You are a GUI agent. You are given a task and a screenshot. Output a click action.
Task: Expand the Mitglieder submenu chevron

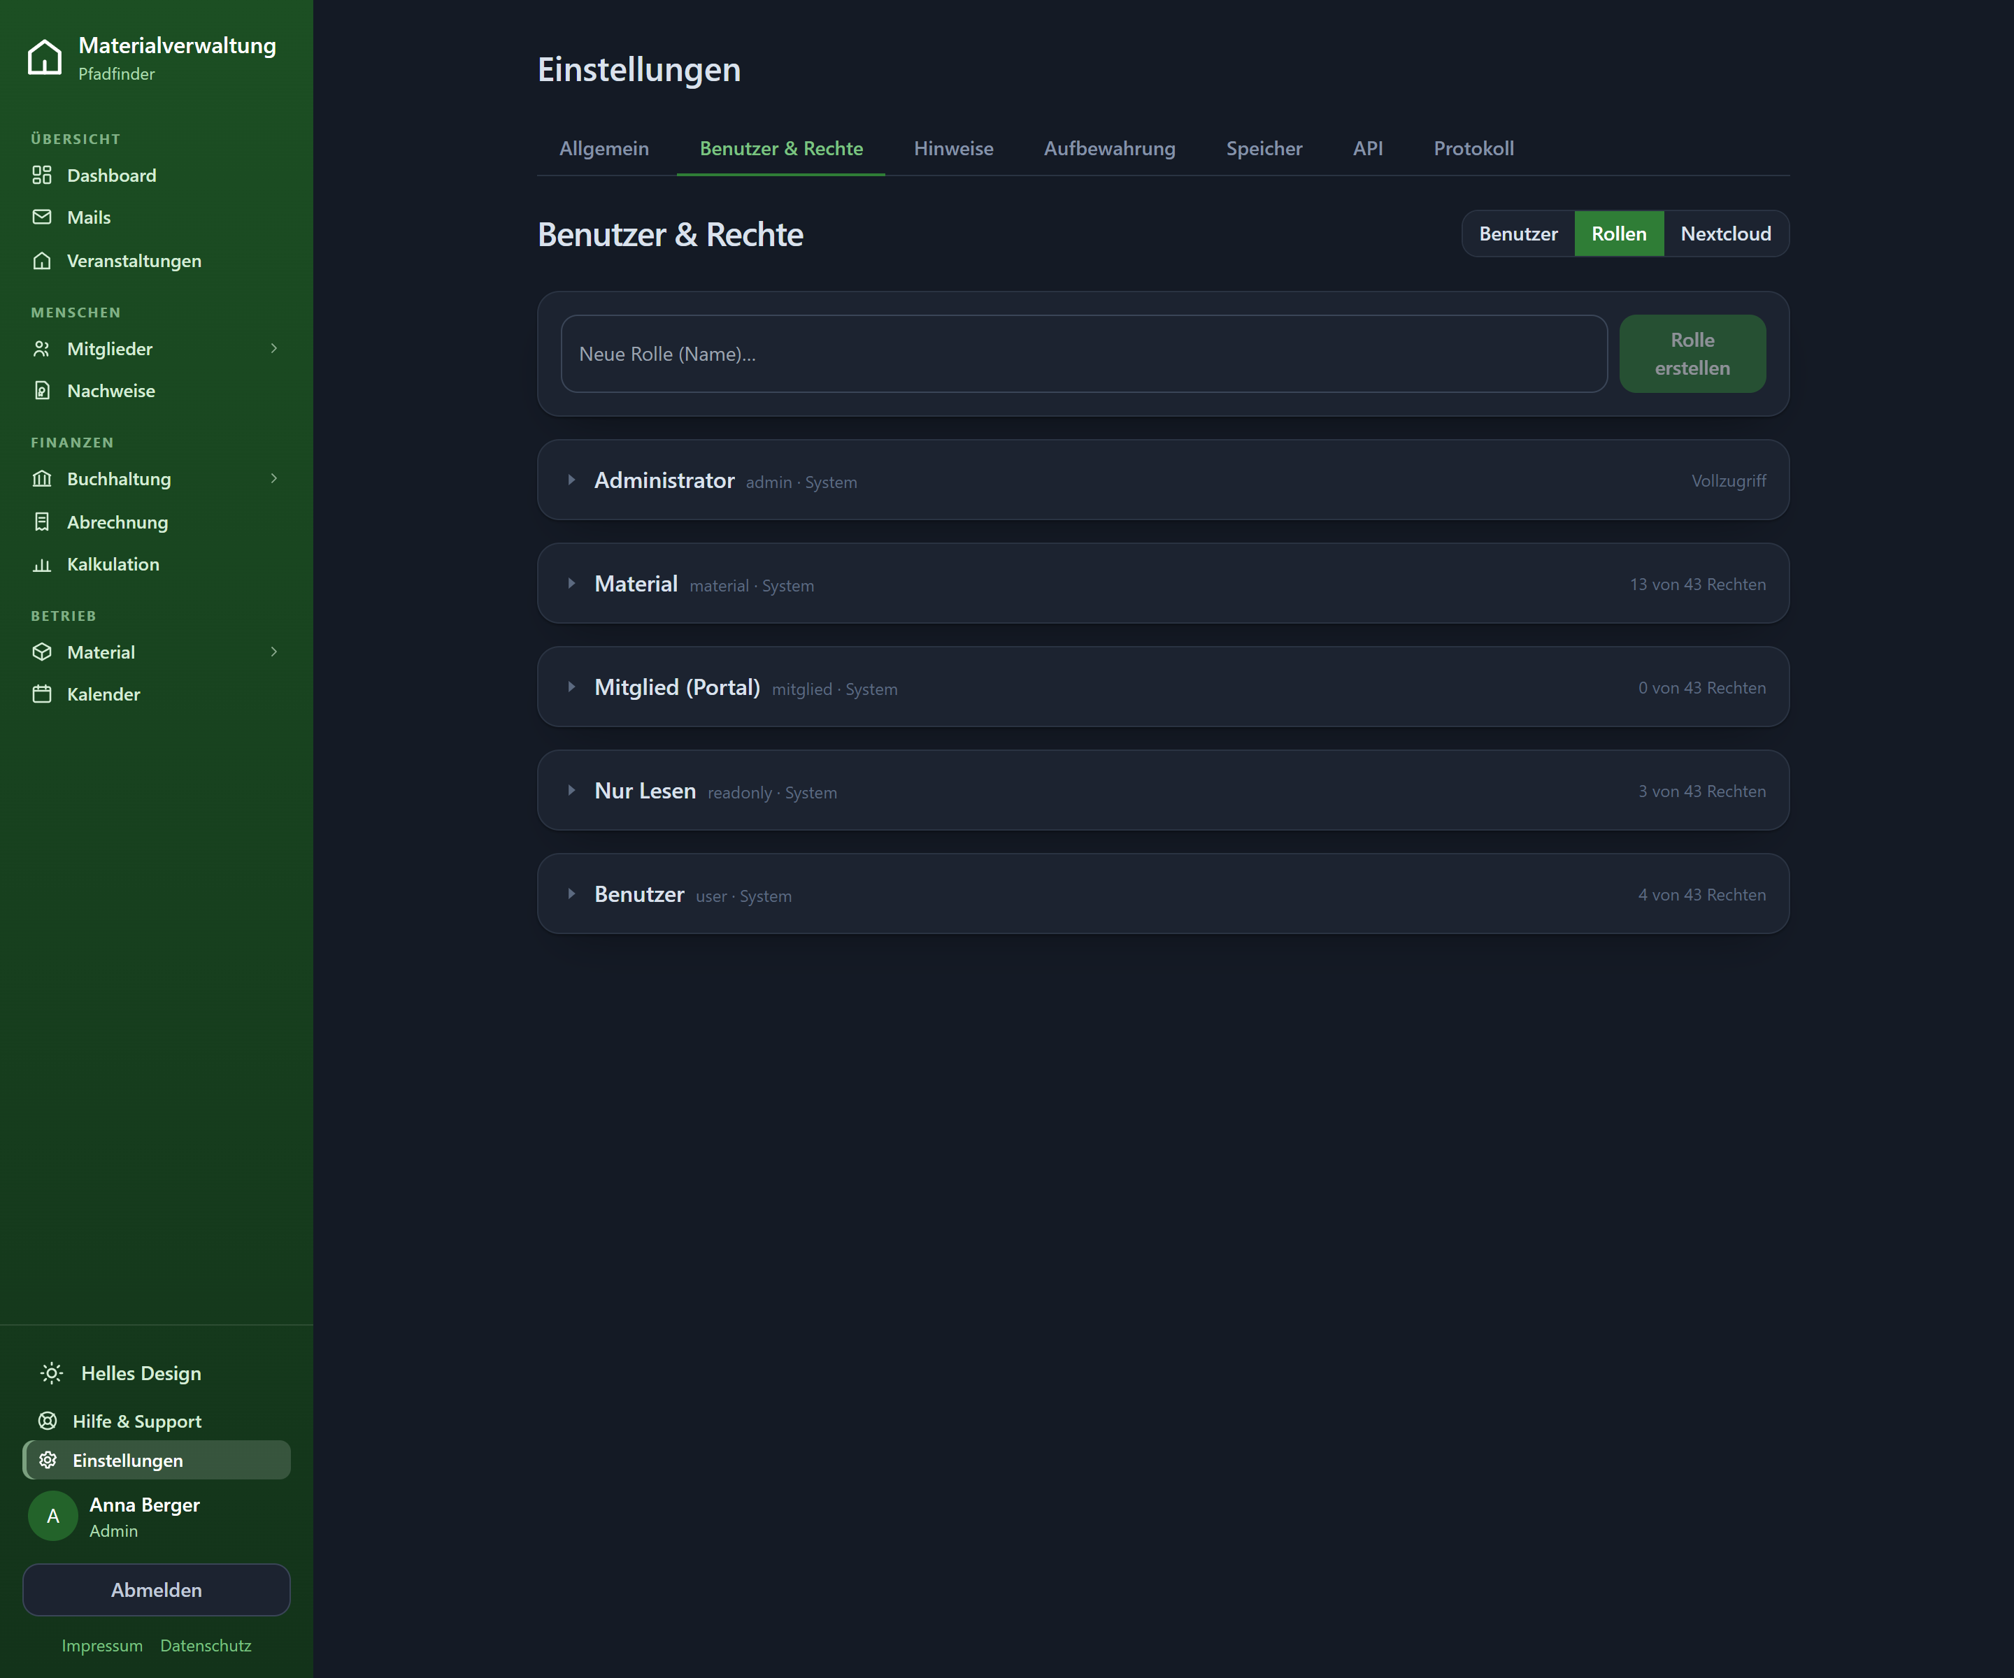pyautogui.click(x=273, y=349)
